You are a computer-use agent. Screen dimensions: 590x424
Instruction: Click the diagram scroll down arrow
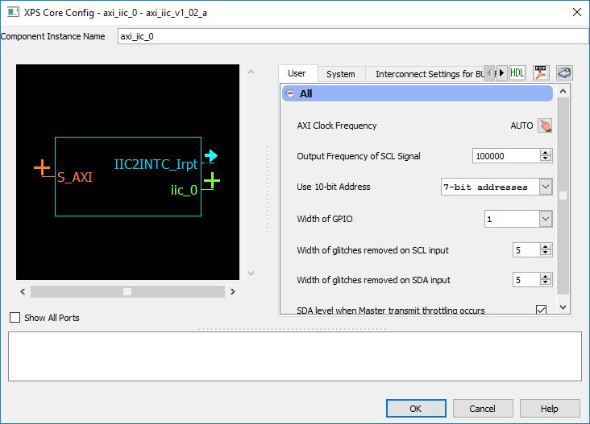coord(251,274)
